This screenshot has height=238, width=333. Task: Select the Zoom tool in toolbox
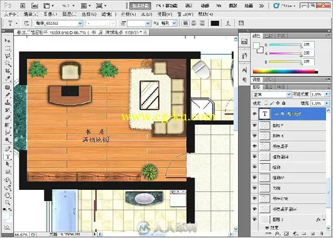pyautogui.click(x=8, y=203)
